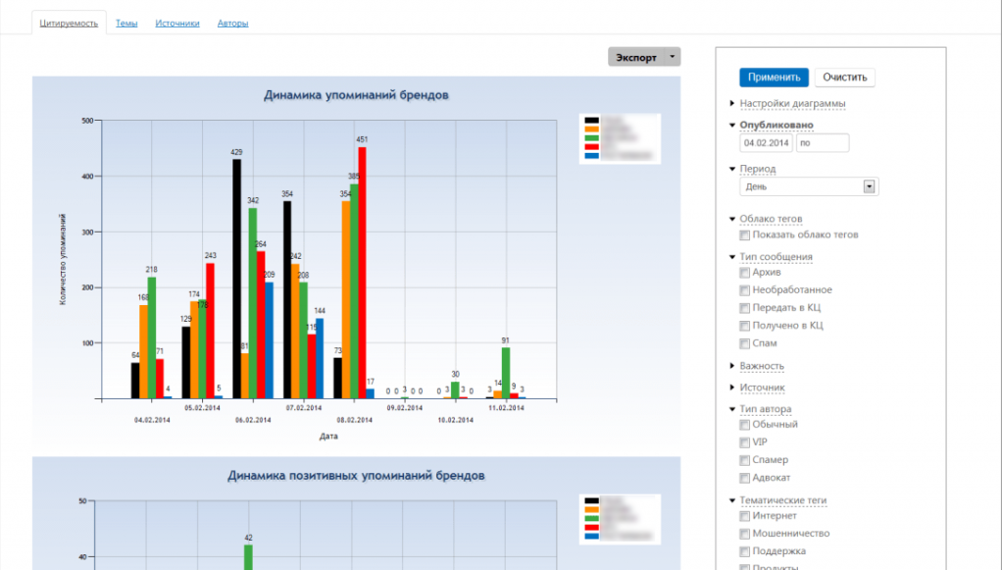Check the VIP author checkbox
Viewport: 1002px width, 570px height.
744,442
